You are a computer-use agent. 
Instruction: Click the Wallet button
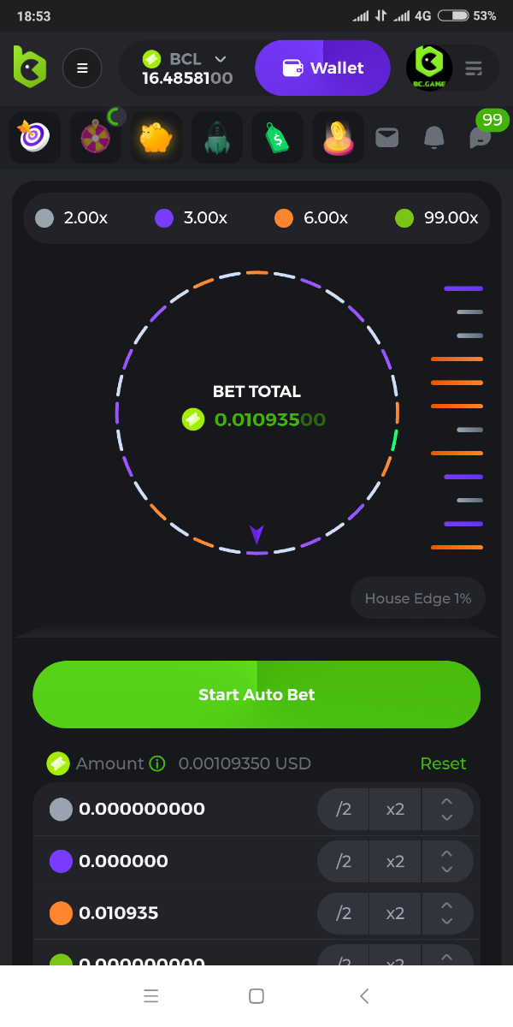pyautogui.click(x=323, y=68)
